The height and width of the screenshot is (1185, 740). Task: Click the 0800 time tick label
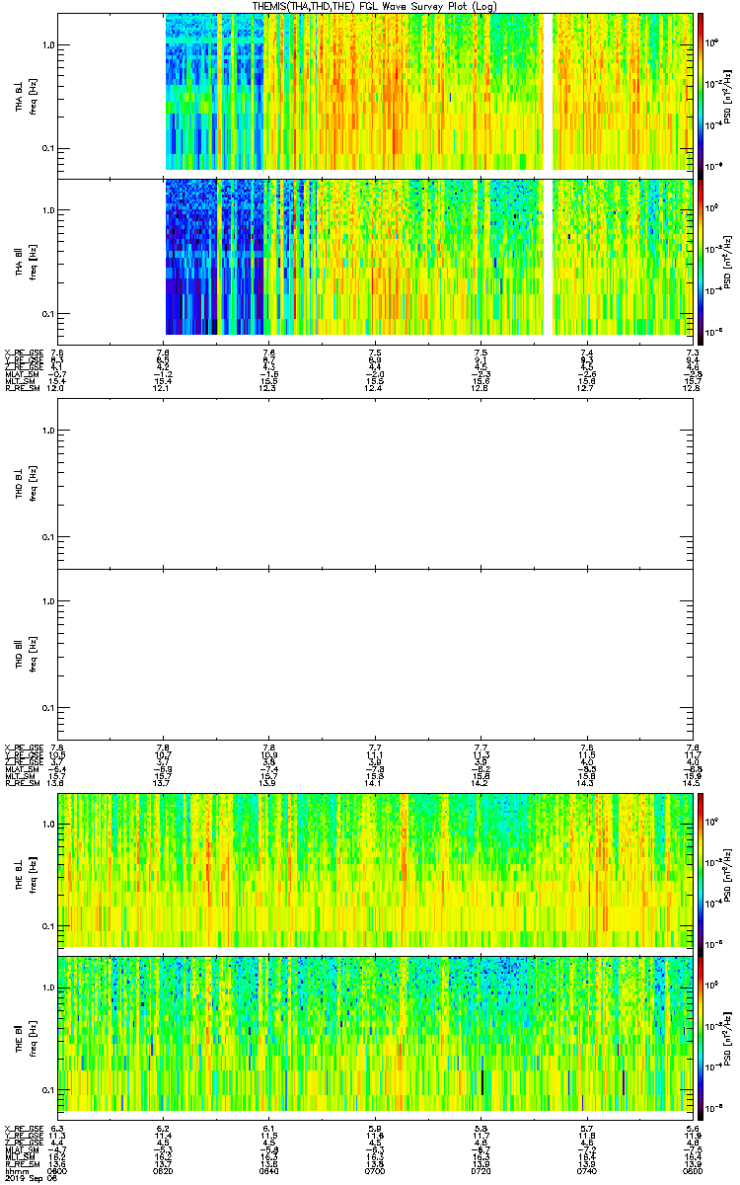pos(692,1169)
